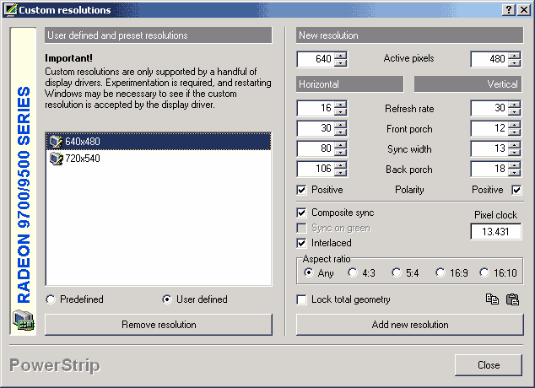
Task: Decrease vertical refresh rate with down arrow
Action: coord(514,112)
